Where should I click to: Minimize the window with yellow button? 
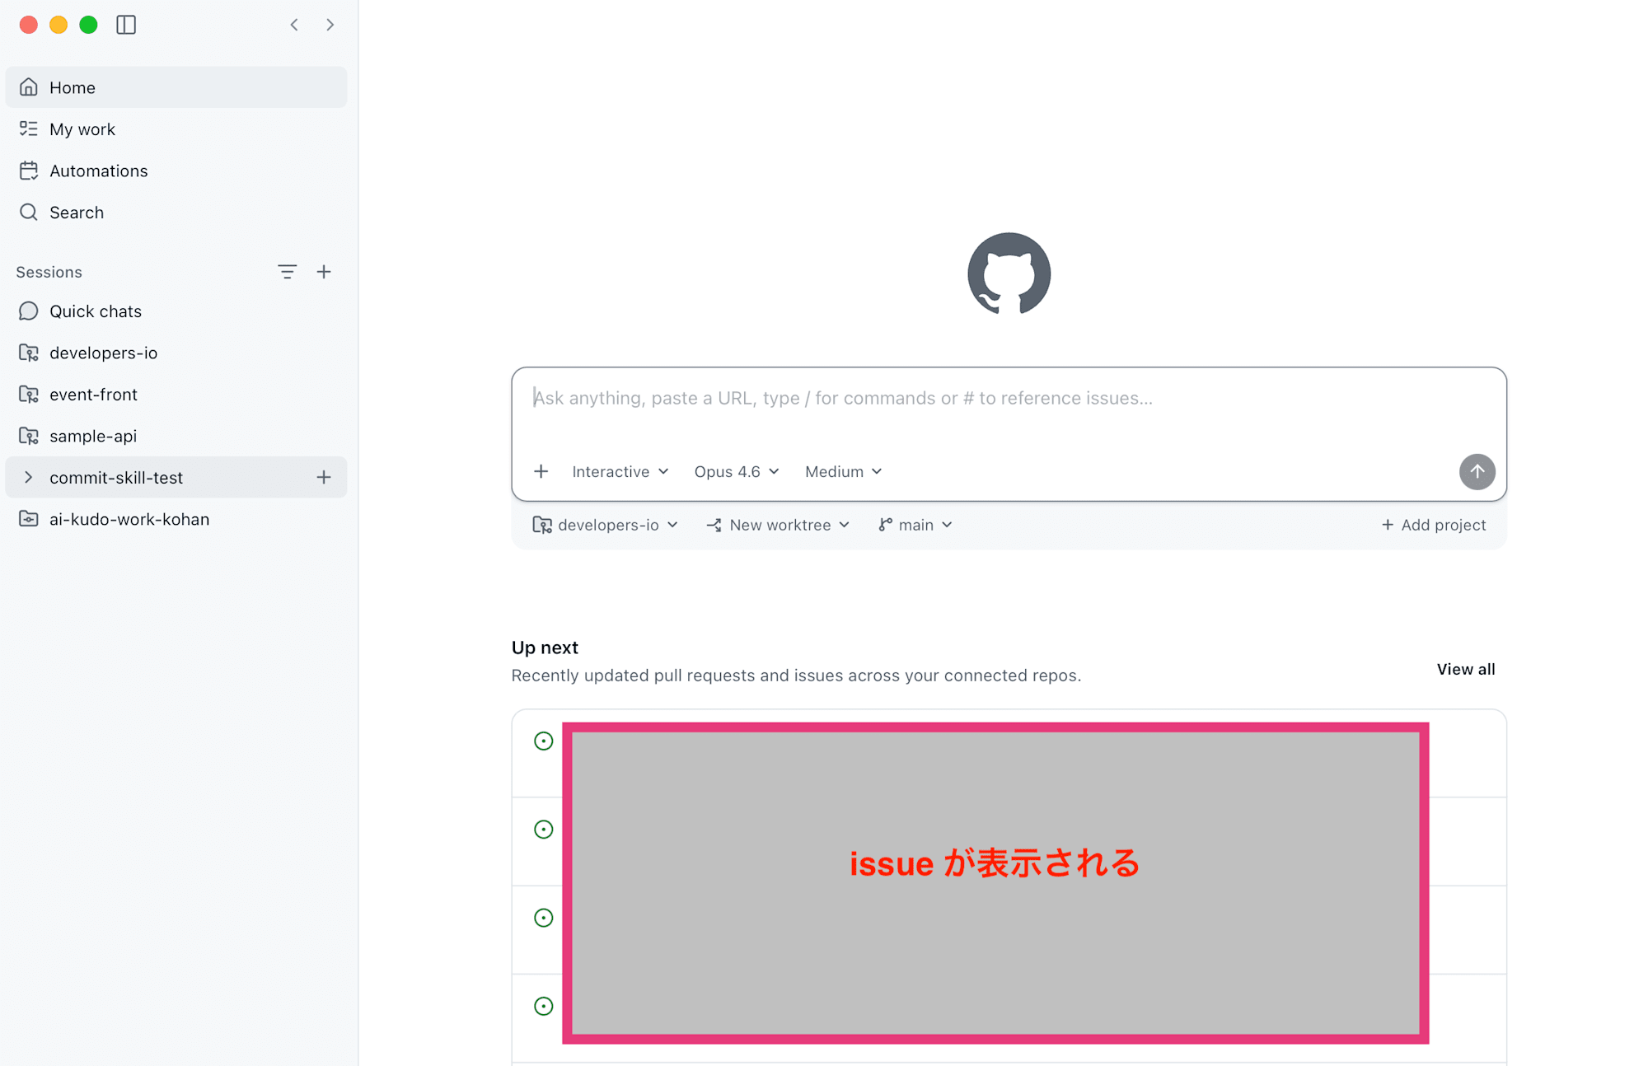pyautogui.click(x=59, y=25)
